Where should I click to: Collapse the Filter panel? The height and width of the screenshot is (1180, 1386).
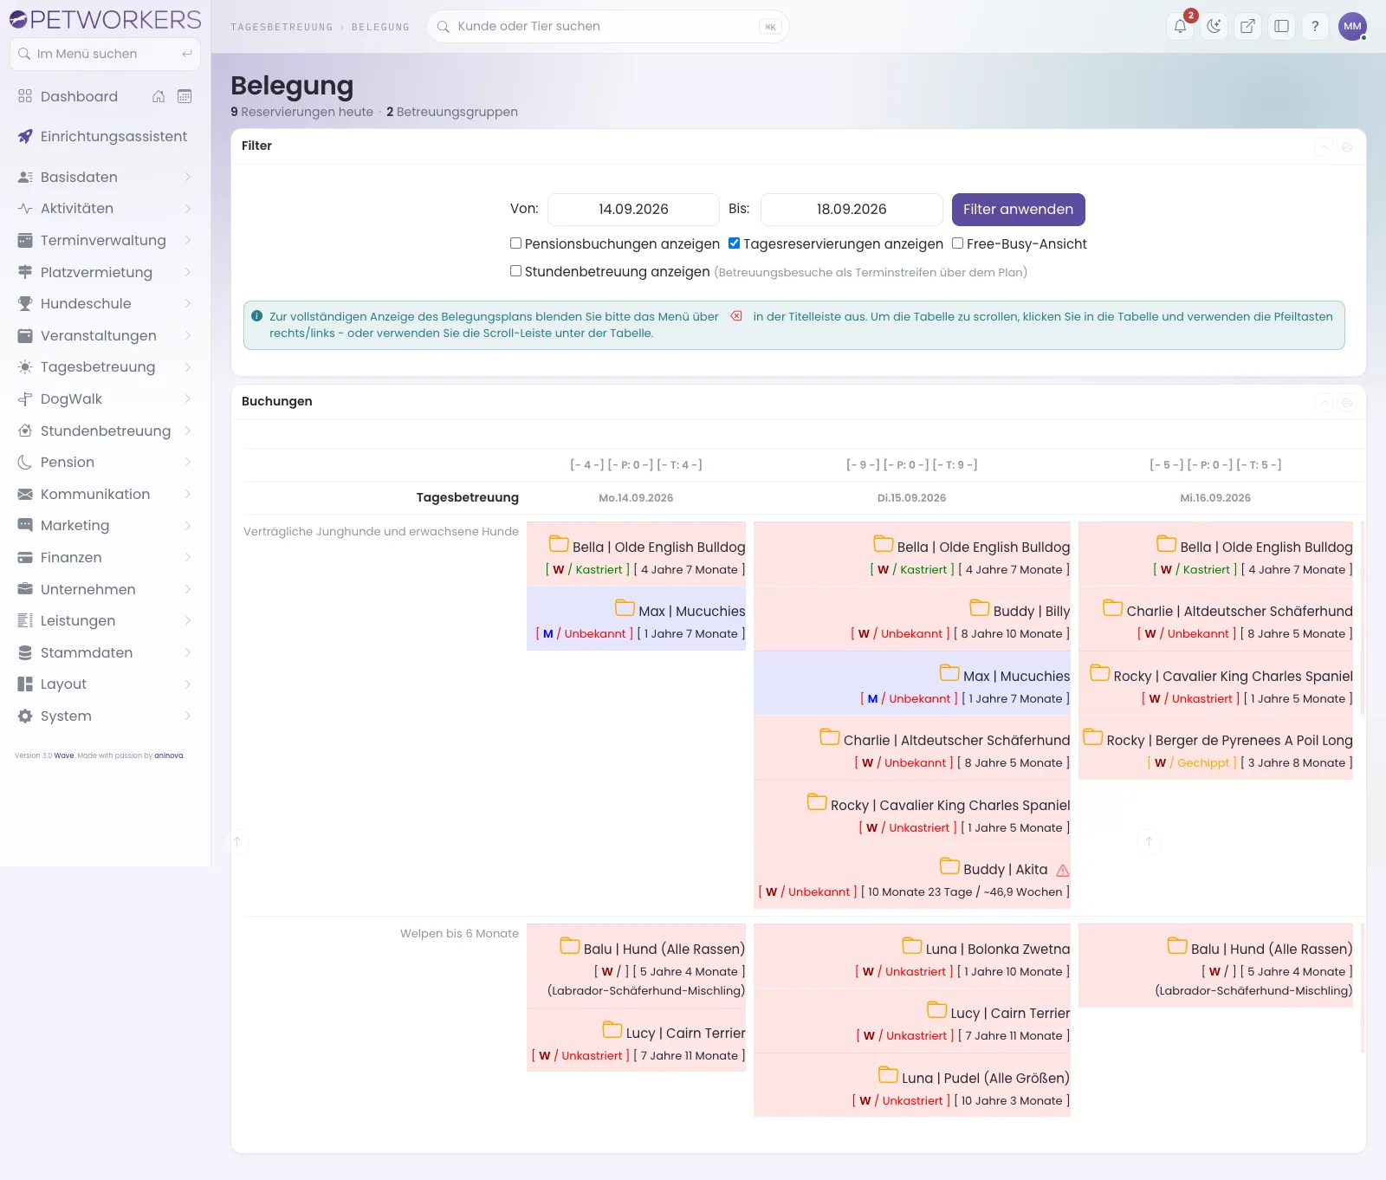tap(1324, 147)
